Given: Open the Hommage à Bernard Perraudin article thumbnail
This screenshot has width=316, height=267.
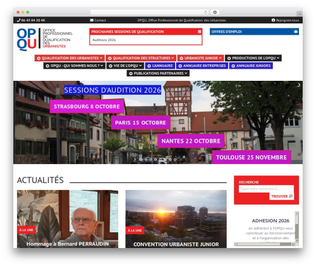Looking at the screenshot, I should click(x=68, y=219).
